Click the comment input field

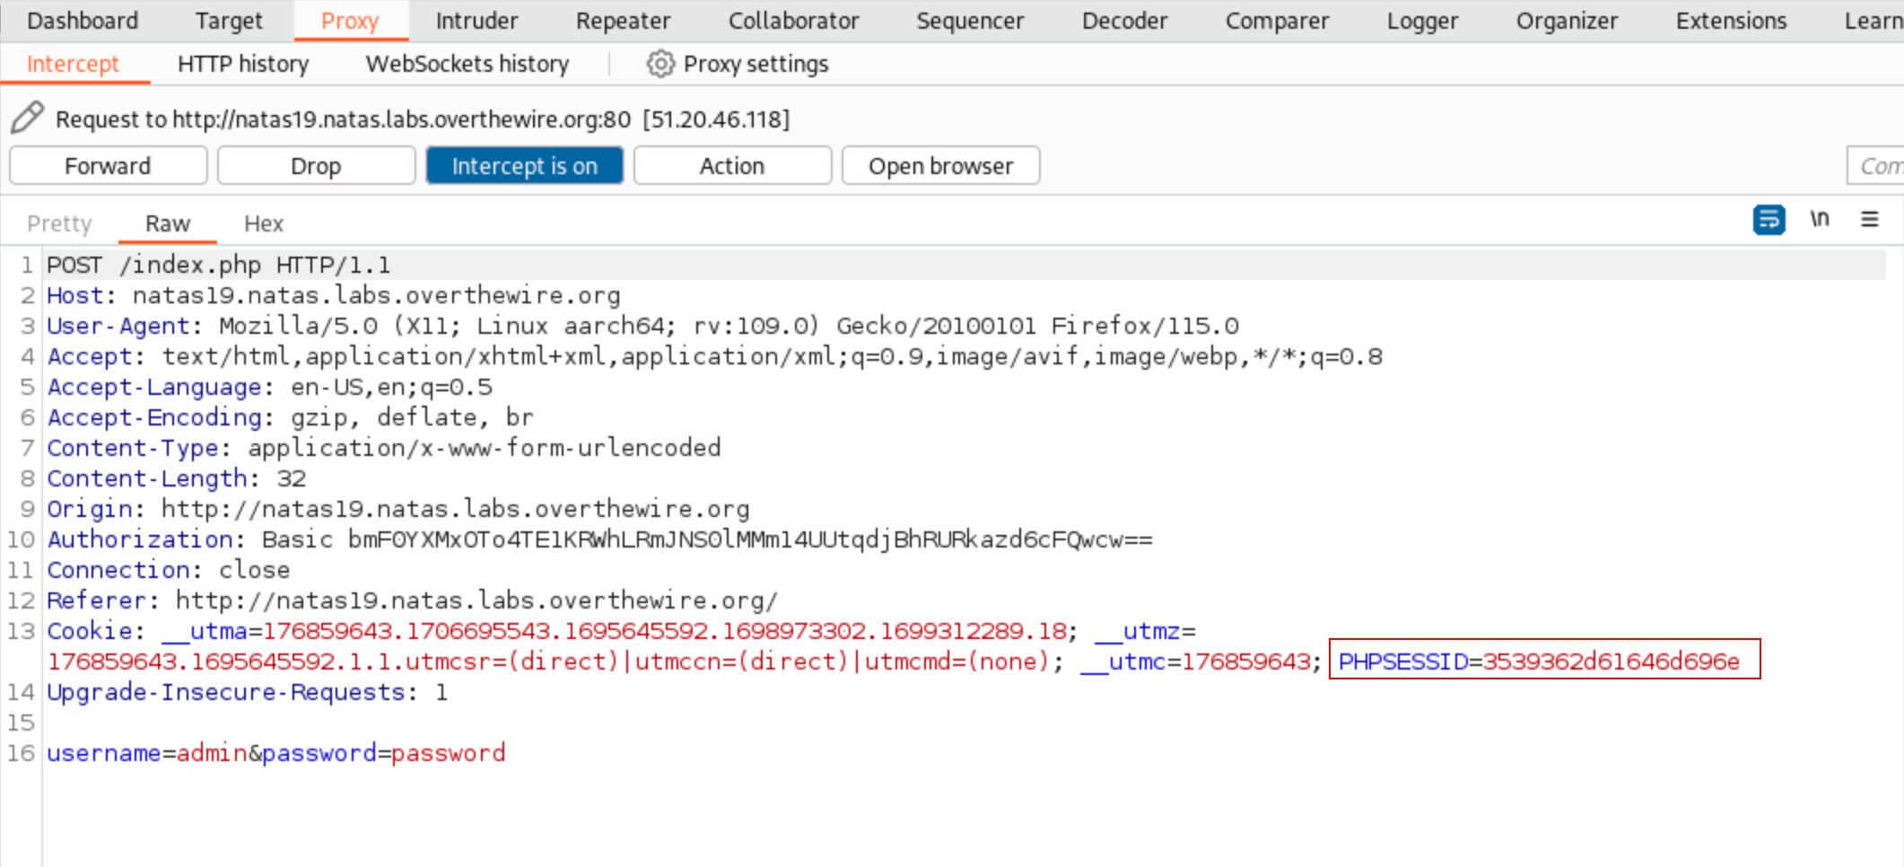[1877, 166]
